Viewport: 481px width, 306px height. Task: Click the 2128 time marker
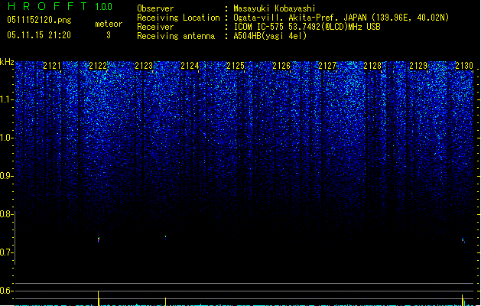(372, 66)
